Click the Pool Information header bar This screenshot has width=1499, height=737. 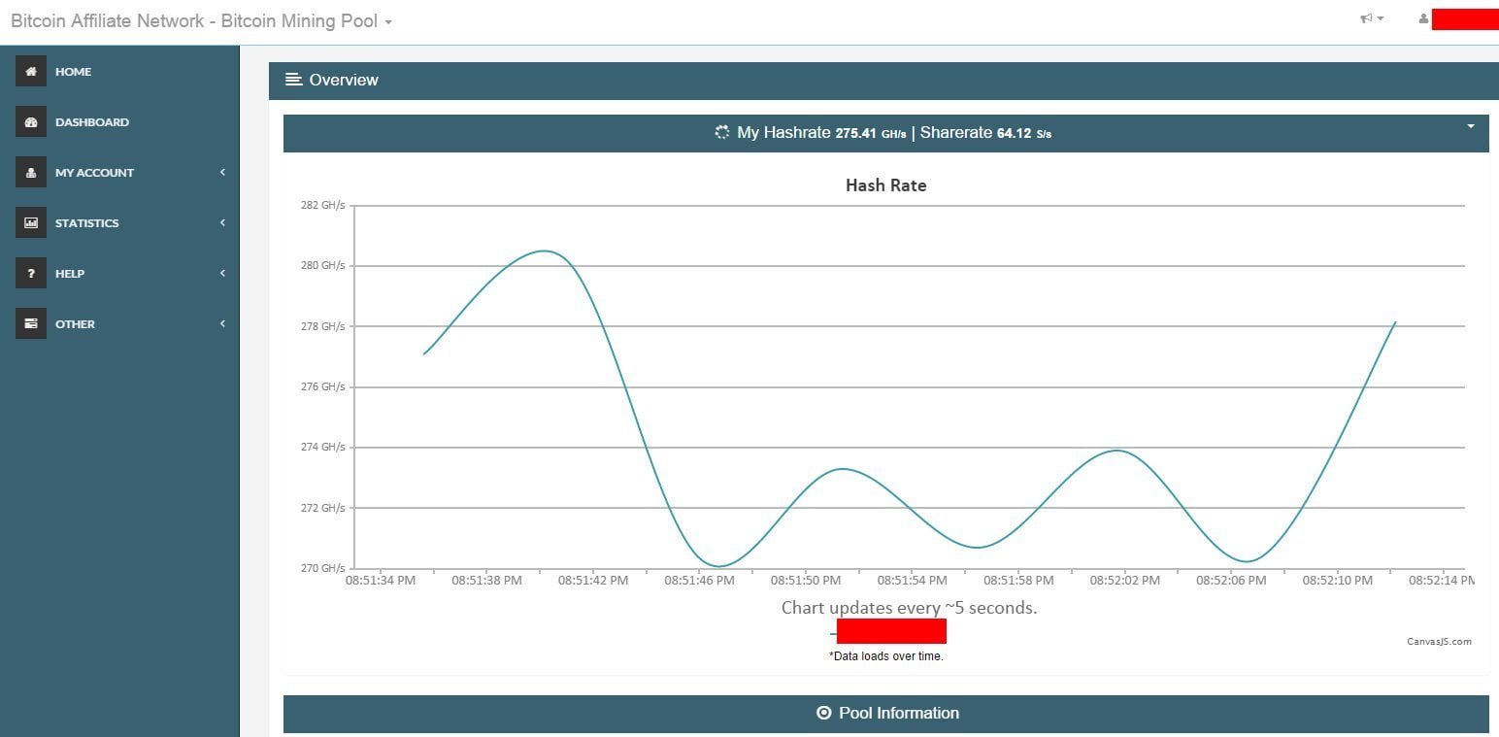pos(885,714)
